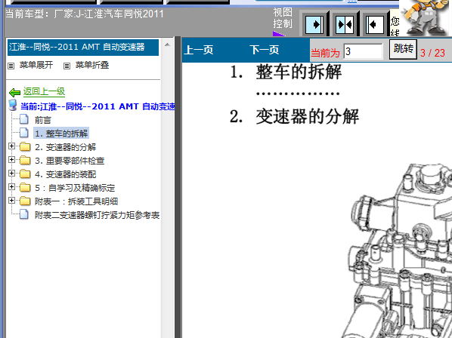Click the 1. 整车的拆解 heading in the document

point(286,72)
